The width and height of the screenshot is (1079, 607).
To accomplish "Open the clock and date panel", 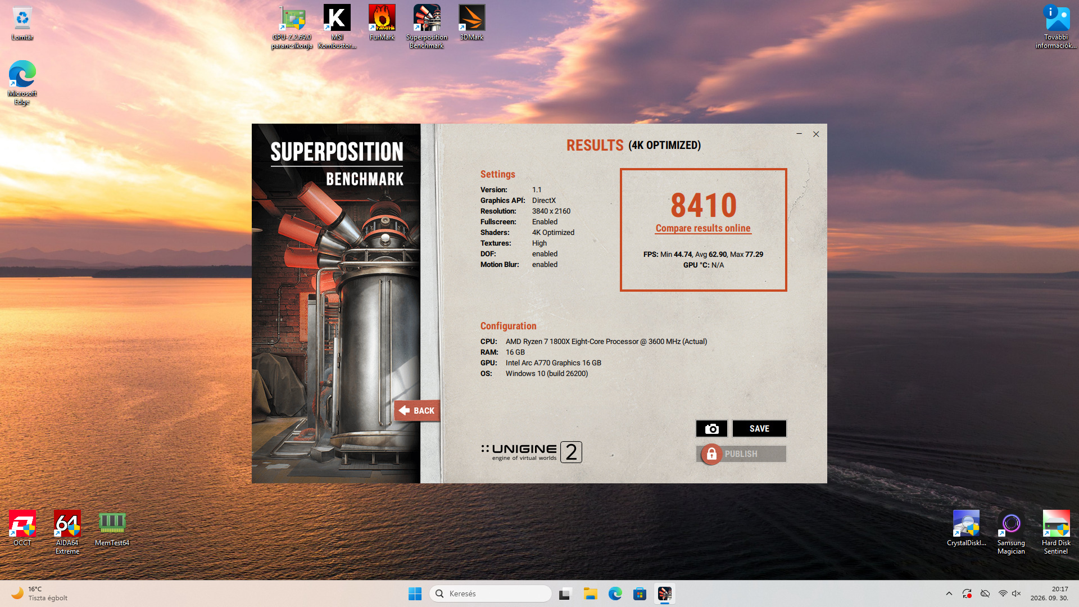I will [x=1049, y=594].
